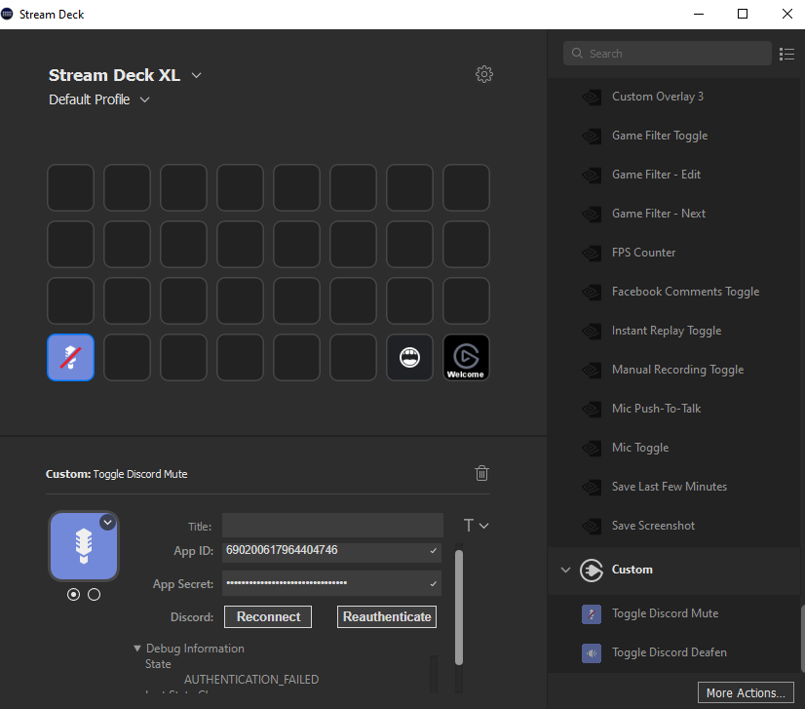Viewport: 805px width, 709px height.
Task: Click the App ID input field
Action: (331, 552)
